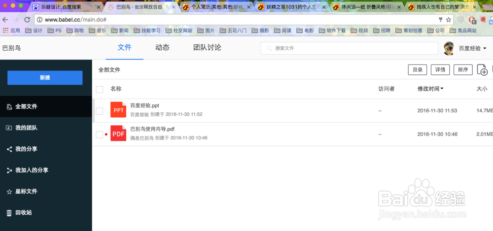The image size is (493, 231).
Task: Click the 14.7MB size value
Action: (x=485, y=111)
